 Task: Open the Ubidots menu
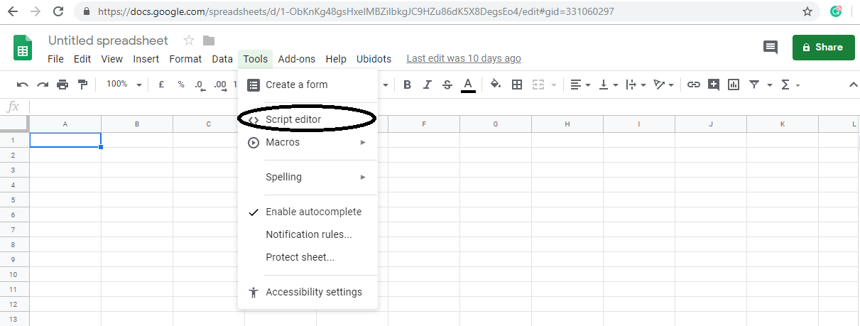click(374, 59)
